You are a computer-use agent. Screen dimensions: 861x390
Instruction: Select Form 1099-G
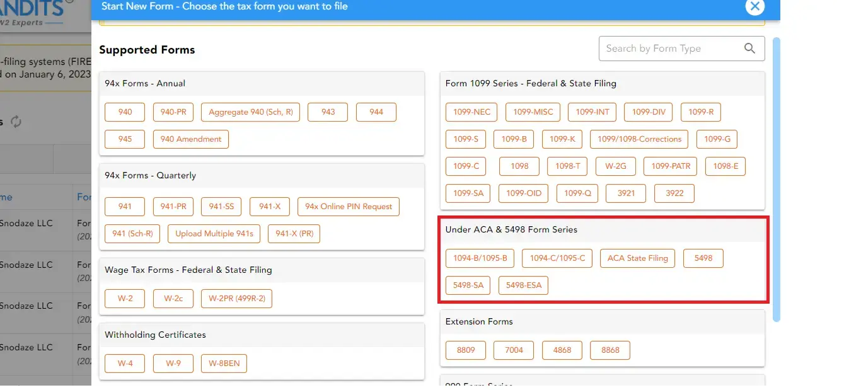click(x=717, y=139)
